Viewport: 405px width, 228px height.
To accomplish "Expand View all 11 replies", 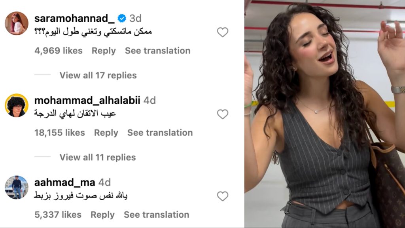I will click(x=98, y=157).
